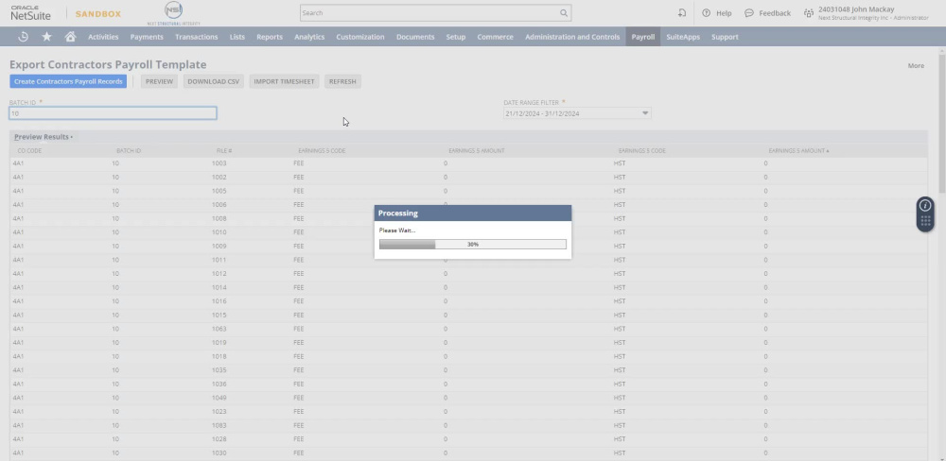Click the Help link text

[724, 13]
